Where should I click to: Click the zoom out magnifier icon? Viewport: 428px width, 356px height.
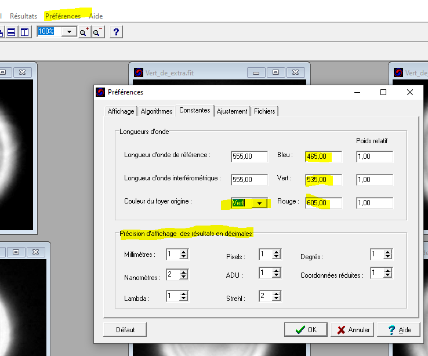pos(98,32)
